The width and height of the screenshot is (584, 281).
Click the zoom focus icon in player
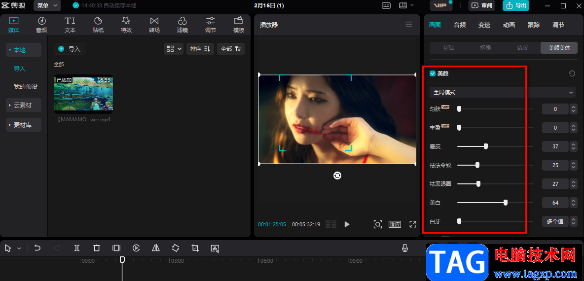(378, 224)
